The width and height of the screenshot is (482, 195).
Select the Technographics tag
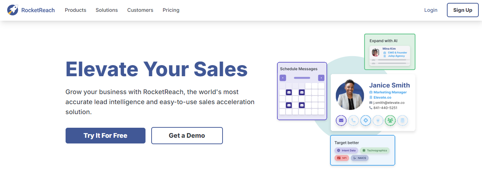[374, 151]
